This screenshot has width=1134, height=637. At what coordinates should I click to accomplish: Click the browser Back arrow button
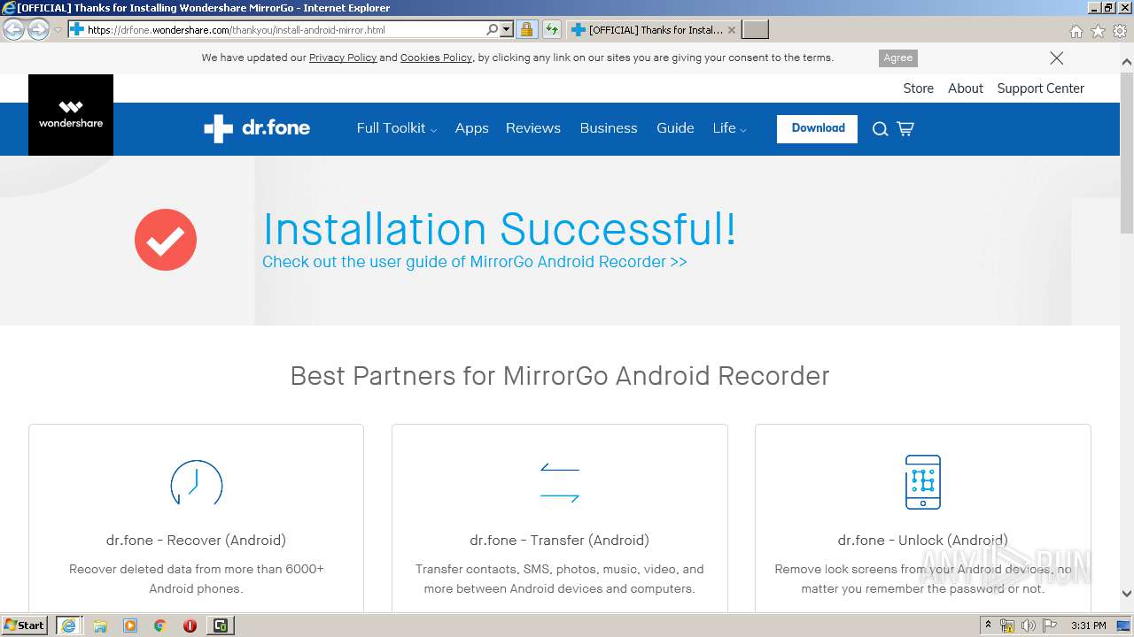(x=13, y=30)
